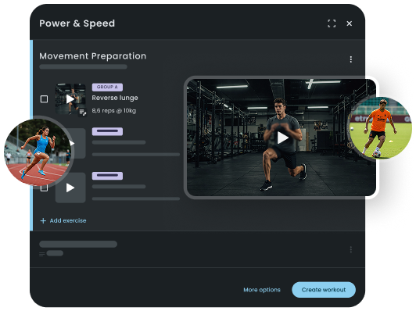This screenshot has height=311, width=416.
Task: Play the large lunge preview video
Action: click(x=282, y=138)
